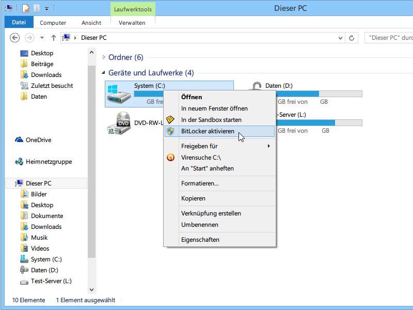
Task: Click the Musik folder icon
Action: [24, 237]
